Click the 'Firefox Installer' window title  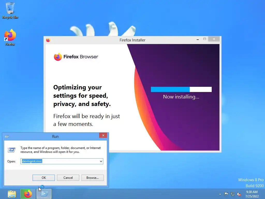point(132,40)
